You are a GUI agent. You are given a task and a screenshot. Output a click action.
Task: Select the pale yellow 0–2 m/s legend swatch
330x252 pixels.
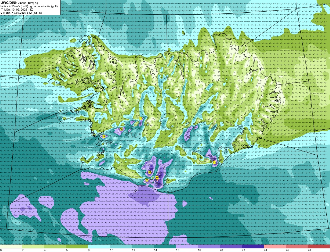tap(11, 246)
